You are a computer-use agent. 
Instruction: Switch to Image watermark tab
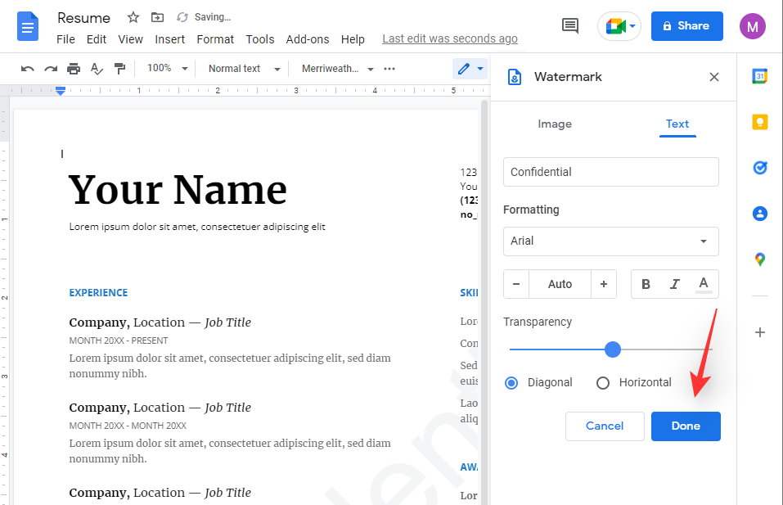coord(554,124)
